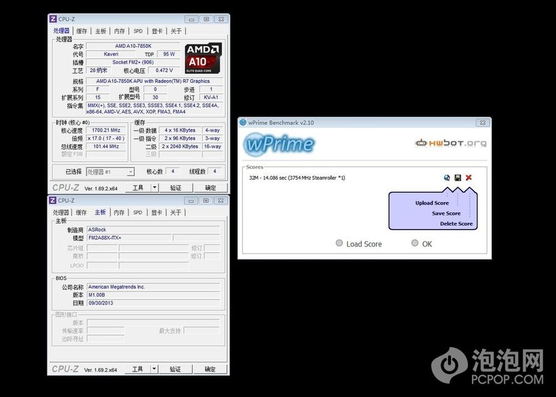Select the OK radio button in wPrime
This screenshot has width=556, height=397.
tap(415, 243)
